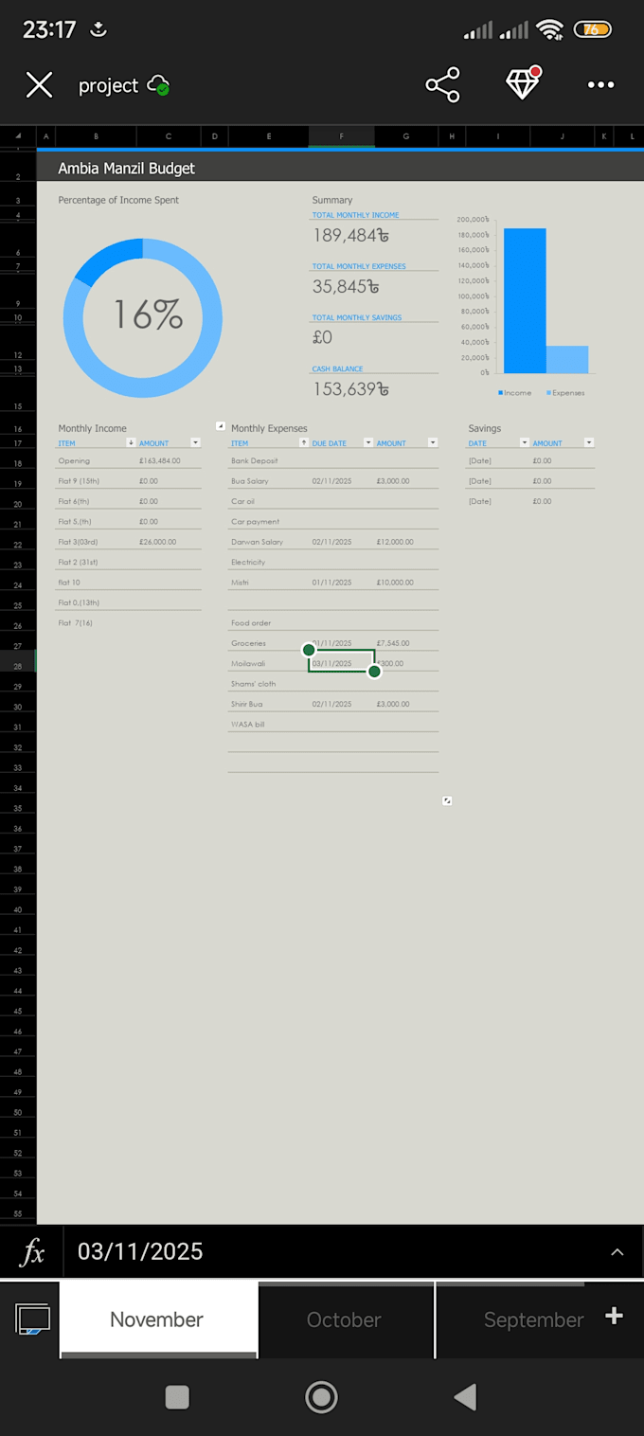Switch to the October sheet tab

tap(344, 1319)
